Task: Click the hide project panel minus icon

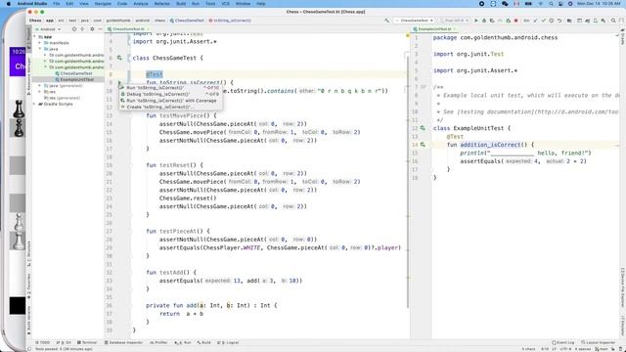Action: (100, 29)
